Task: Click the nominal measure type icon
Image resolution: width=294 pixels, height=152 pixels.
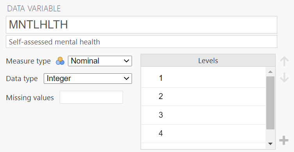Action: (60, 61)
